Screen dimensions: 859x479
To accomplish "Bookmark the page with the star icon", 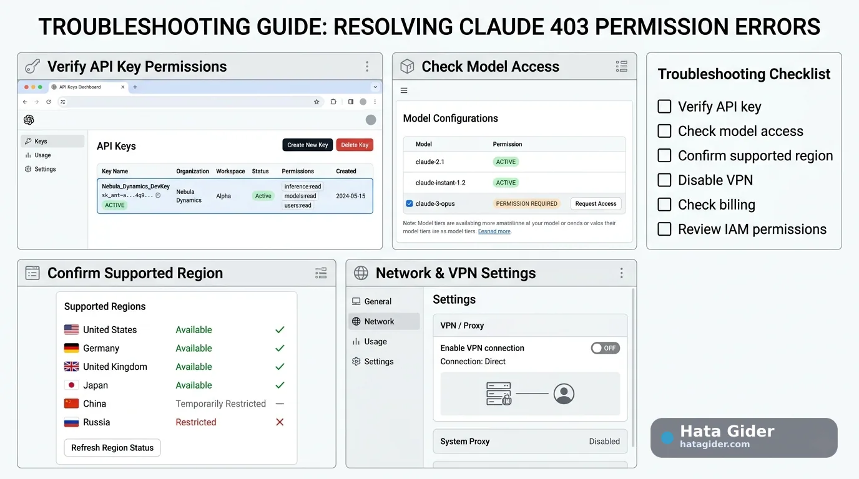I will 317,102.
